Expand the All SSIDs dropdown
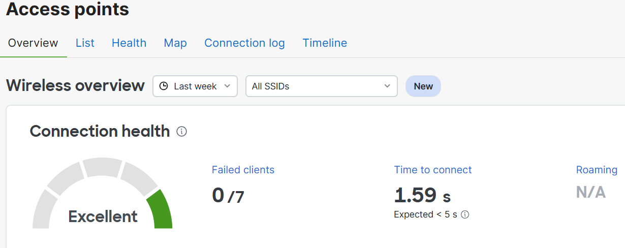Screen dimensions: 625x248 click(322, 86)
